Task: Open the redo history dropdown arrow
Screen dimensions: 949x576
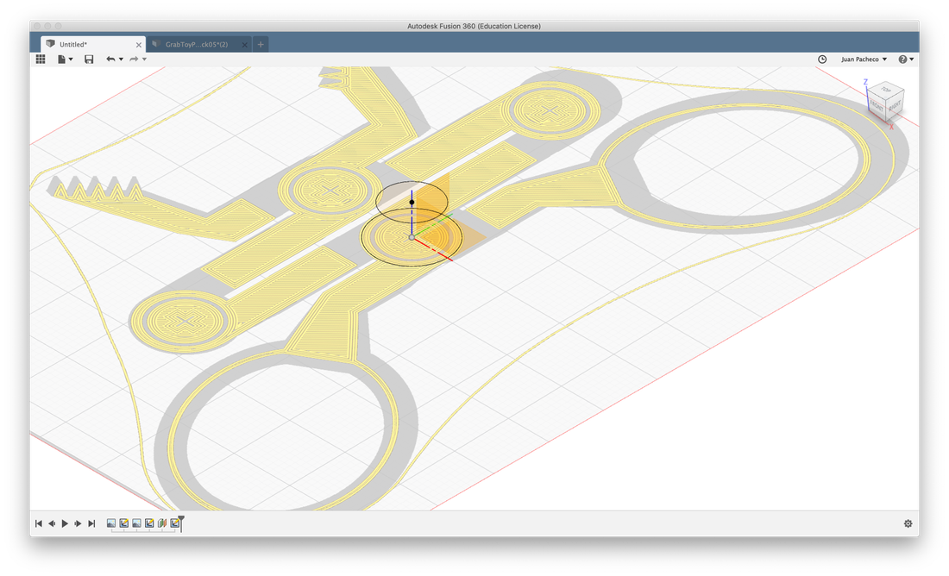Action: (144, 59)
